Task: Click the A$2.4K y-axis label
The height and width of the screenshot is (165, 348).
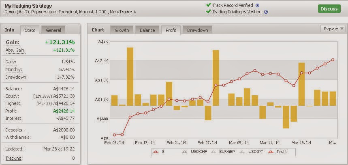Action: (x=101, y=61)
